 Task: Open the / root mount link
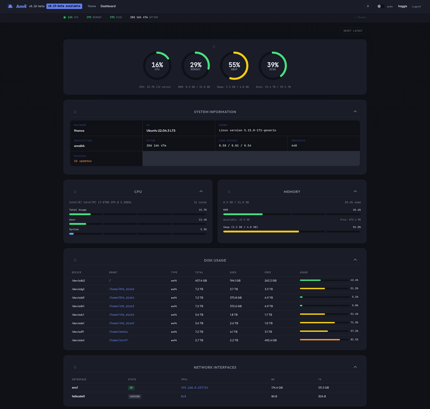[x=110, y=281]
